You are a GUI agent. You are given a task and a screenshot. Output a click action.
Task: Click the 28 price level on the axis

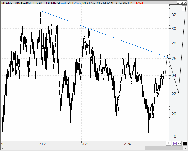point(174,43)
